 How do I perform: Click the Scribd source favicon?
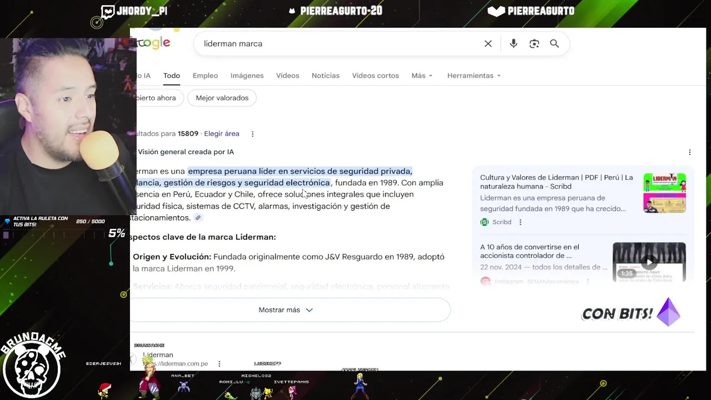coord(484,222)
